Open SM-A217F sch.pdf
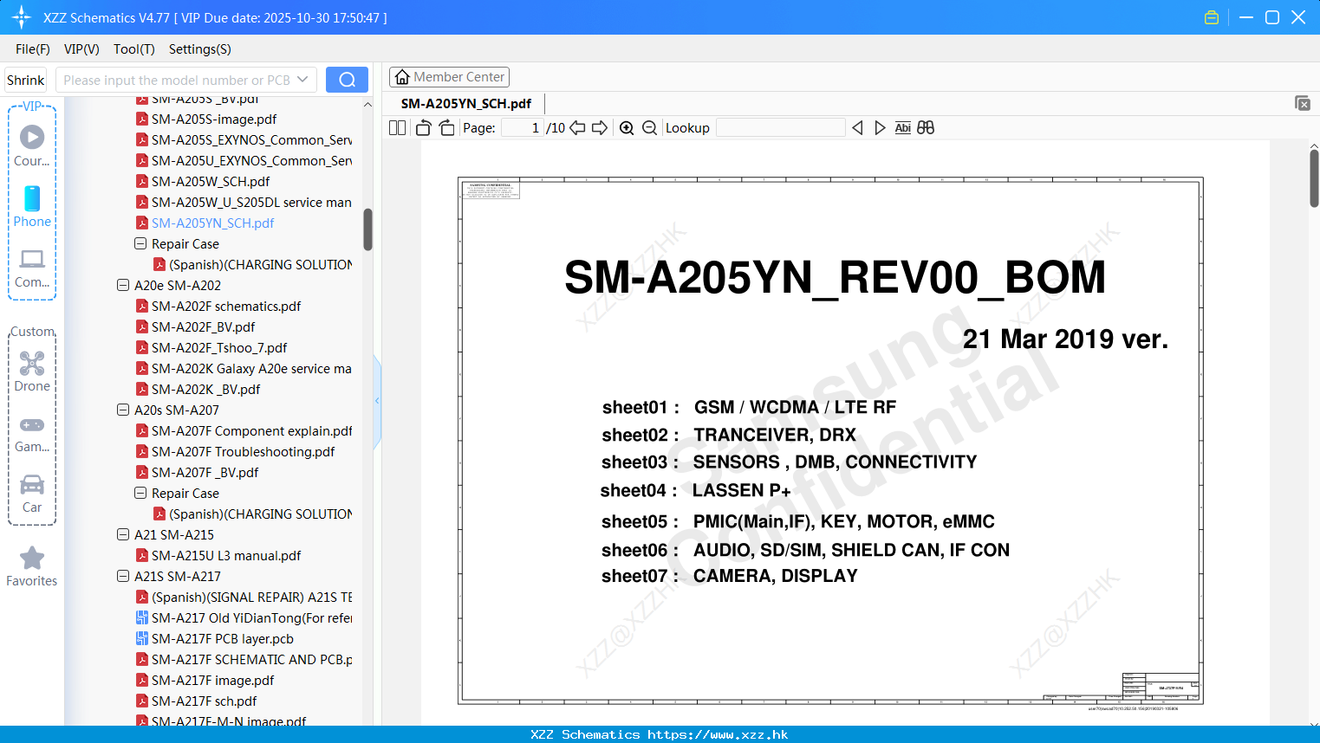The image size is (1320, 743). click(204, 701)
